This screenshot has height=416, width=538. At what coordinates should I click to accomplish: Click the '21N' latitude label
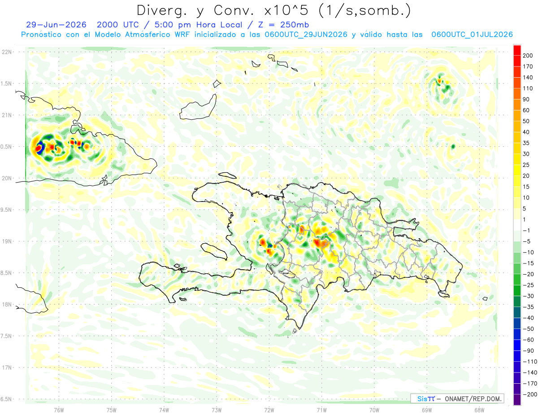[7, 115]
